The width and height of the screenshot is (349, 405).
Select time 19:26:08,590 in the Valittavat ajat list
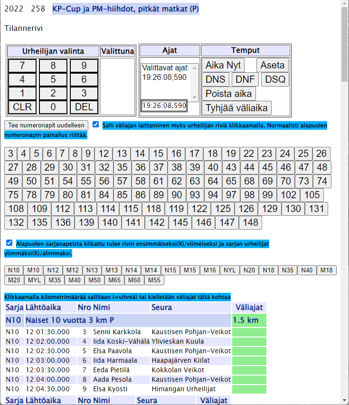point(164,77)
